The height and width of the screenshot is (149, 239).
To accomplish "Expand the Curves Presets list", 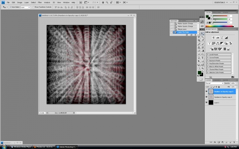I will pyautogui.click(x=219, y=58).
